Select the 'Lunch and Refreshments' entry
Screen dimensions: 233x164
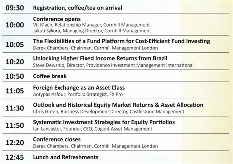point(66,157)
